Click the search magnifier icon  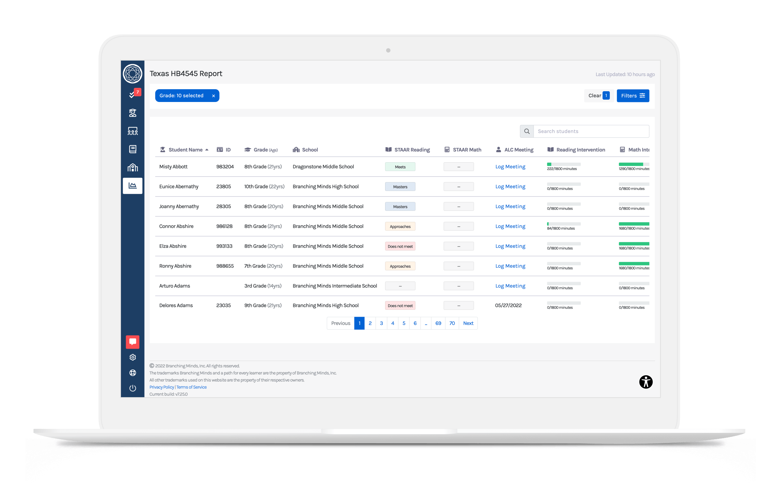click(x=527, y=131)
